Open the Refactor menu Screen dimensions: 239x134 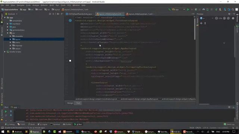[44, 5]
